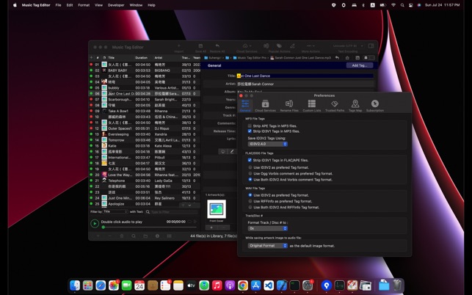Click the Artist field Sarah Connor
The height and width of the screenshot is (295, 472).
click(305, 84)
